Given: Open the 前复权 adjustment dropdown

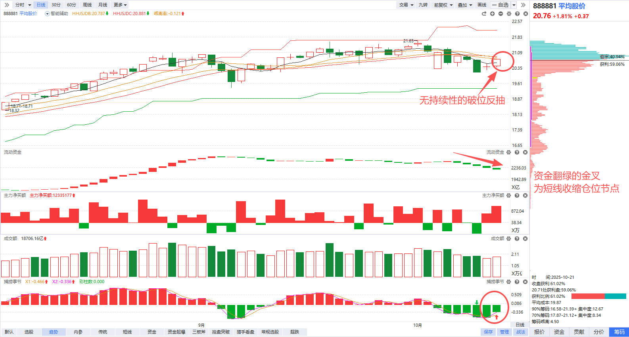Looking at the screenshot, I should 443,5.
